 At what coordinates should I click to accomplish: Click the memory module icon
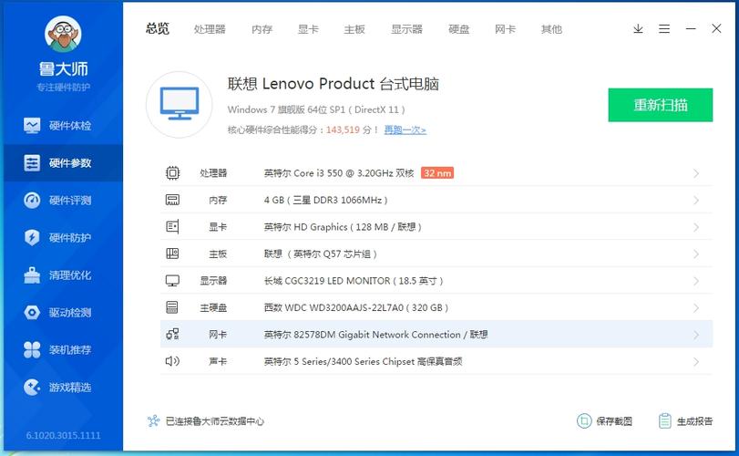(x=172, y=200)
